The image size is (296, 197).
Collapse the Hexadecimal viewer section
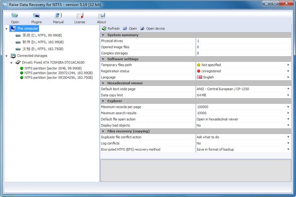pyautogui.click(x=103, y=83)
